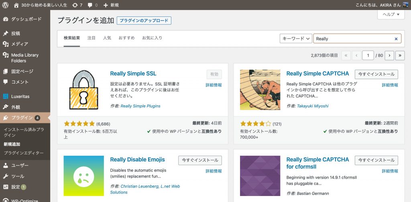Install Really Simple CAPTCHA for cformsII

pos(376,160)
